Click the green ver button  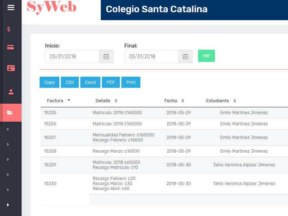[206, 56]
